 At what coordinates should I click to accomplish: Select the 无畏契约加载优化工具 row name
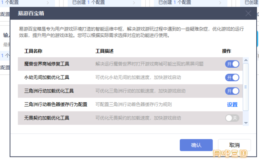(46, 118)
